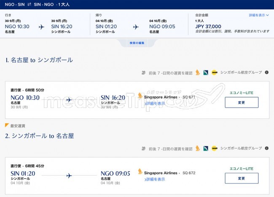Screen dimensions: 274x197
Task: Click 変更 button for the SIN to NGO flight
Action: point(241,178)
